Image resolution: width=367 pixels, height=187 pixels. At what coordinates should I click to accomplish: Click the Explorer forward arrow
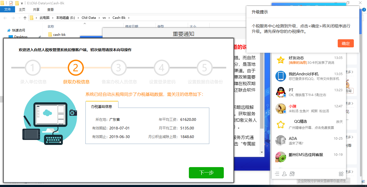(x=13, y=18)
